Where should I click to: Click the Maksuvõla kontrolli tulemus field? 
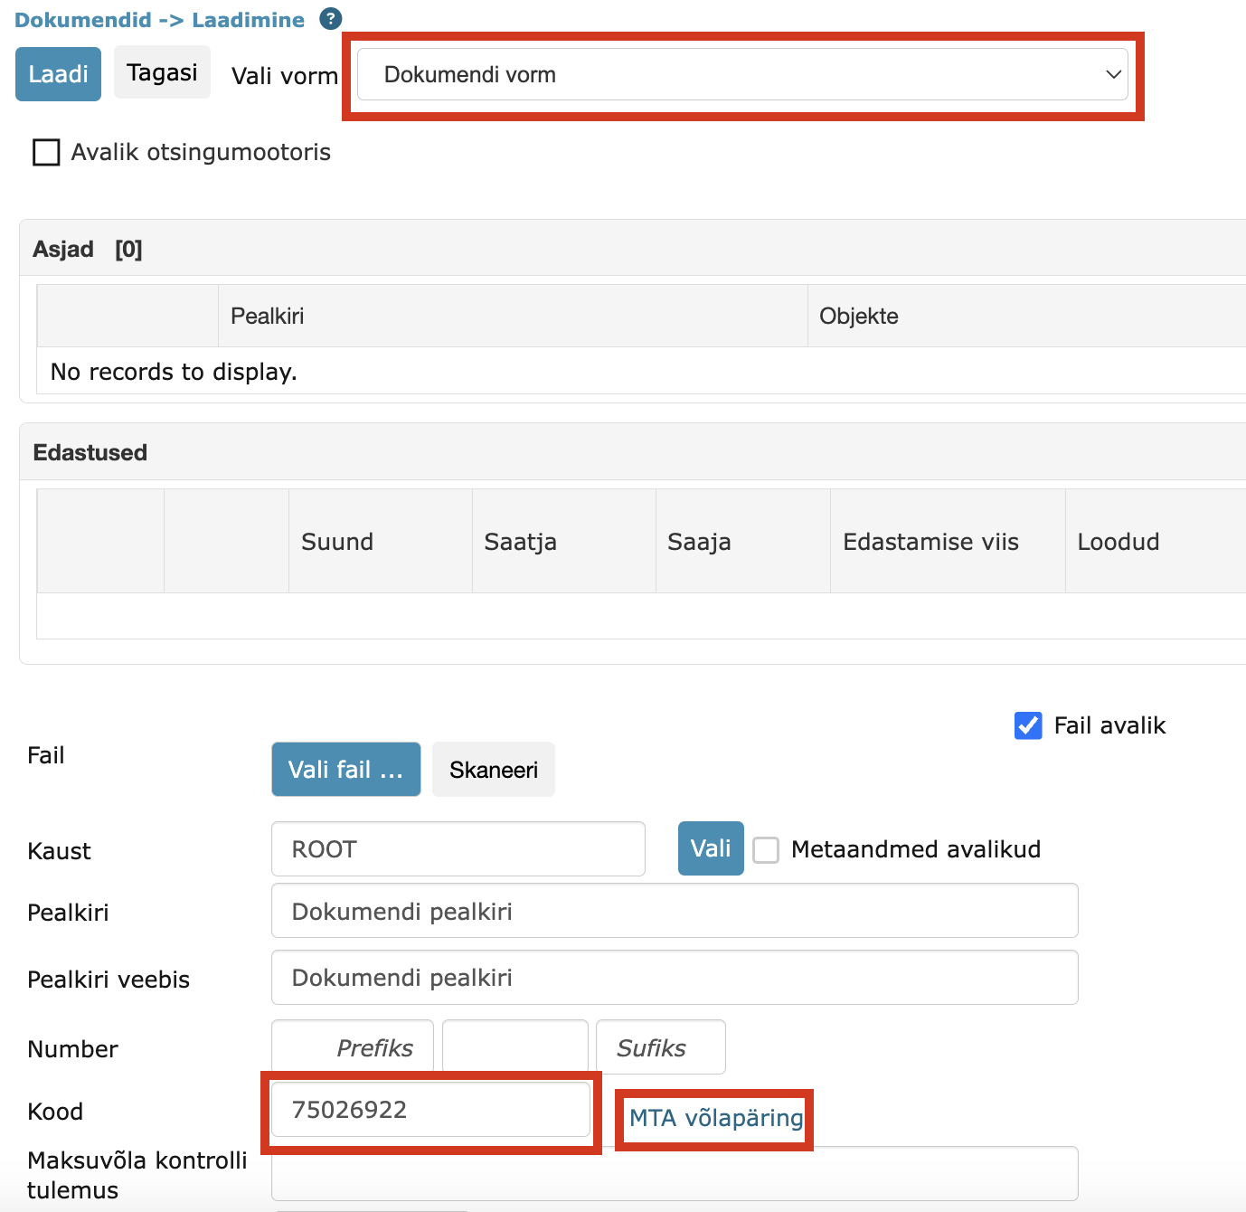[x=675, y=1174]
